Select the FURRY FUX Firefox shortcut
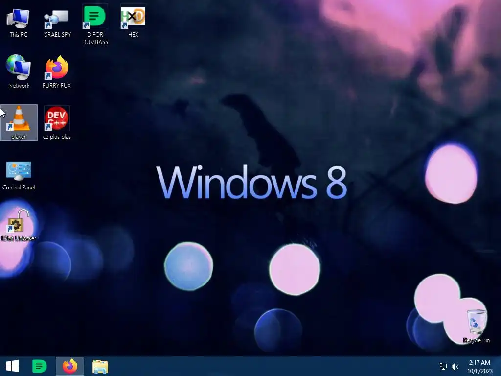This screenshot has width=501, height=376. click(57, 71)
